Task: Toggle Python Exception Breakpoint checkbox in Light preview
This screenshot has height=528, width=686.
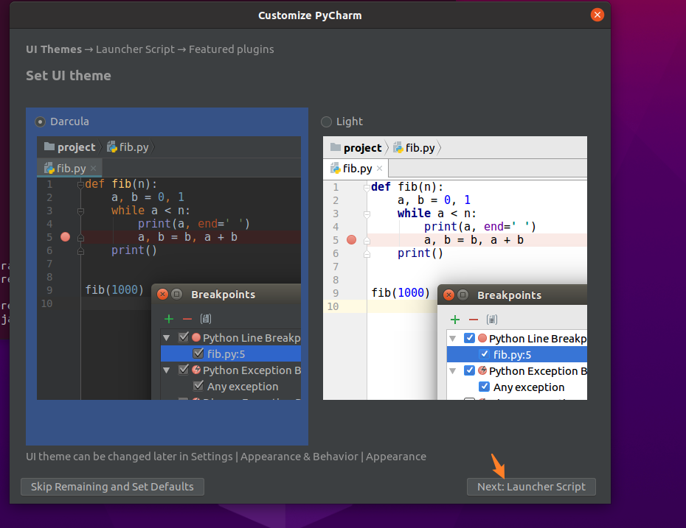Action: pyautogui.click(x=469, y=370)
